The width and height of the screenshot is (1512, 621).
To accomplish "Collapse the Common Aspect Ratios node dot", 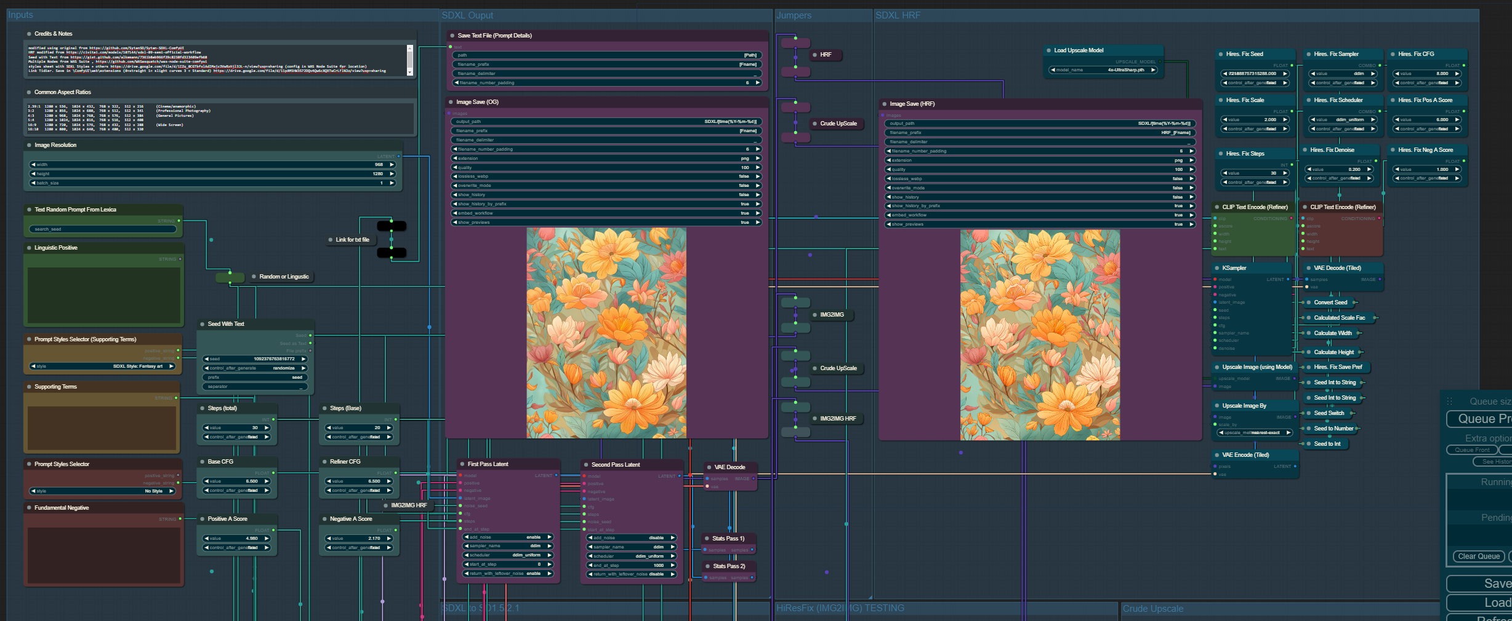I will click(x=29, y=92).
